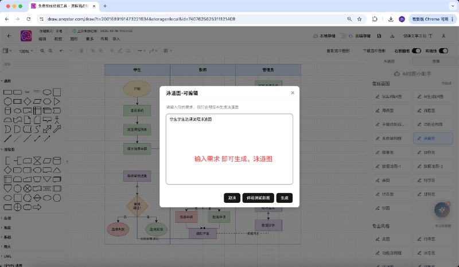Toggle the 网格线 switch
The image size is (459, 267).
tap(443, 51)
